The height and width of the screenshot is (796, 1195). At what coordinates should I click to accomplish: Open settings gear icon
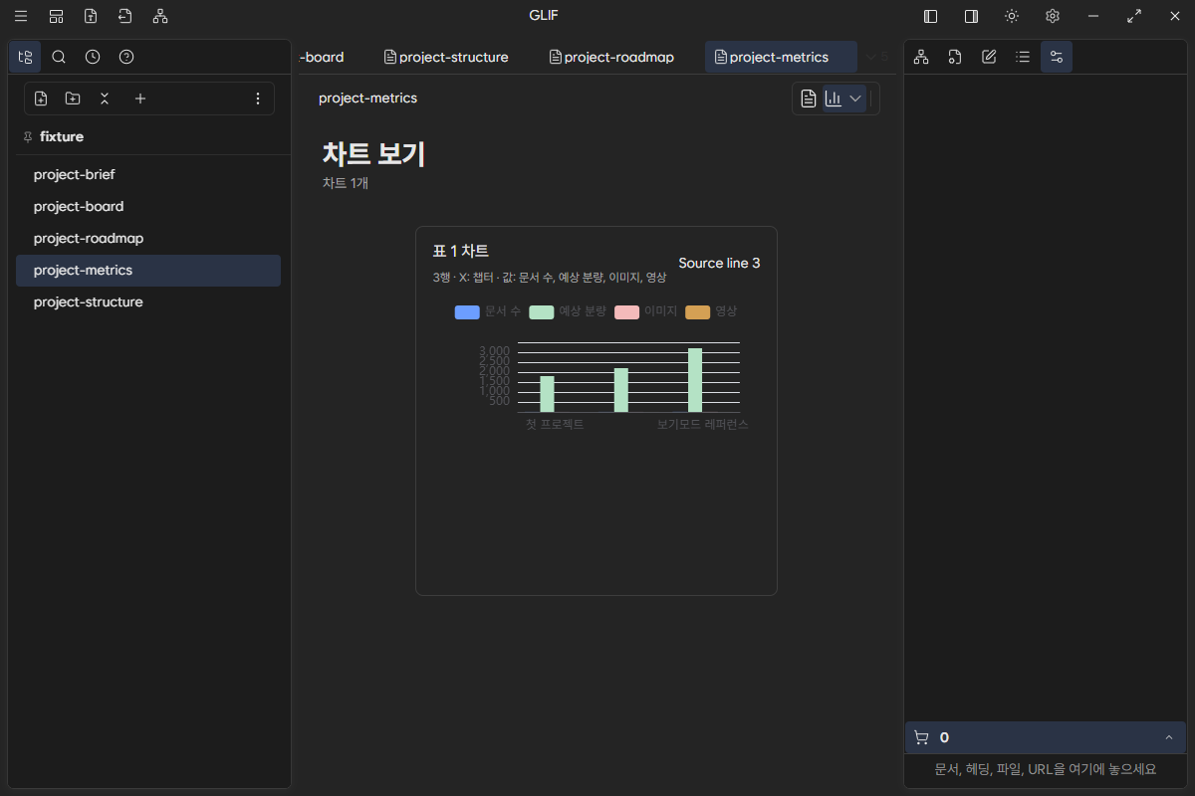(x=1053, y=16)
